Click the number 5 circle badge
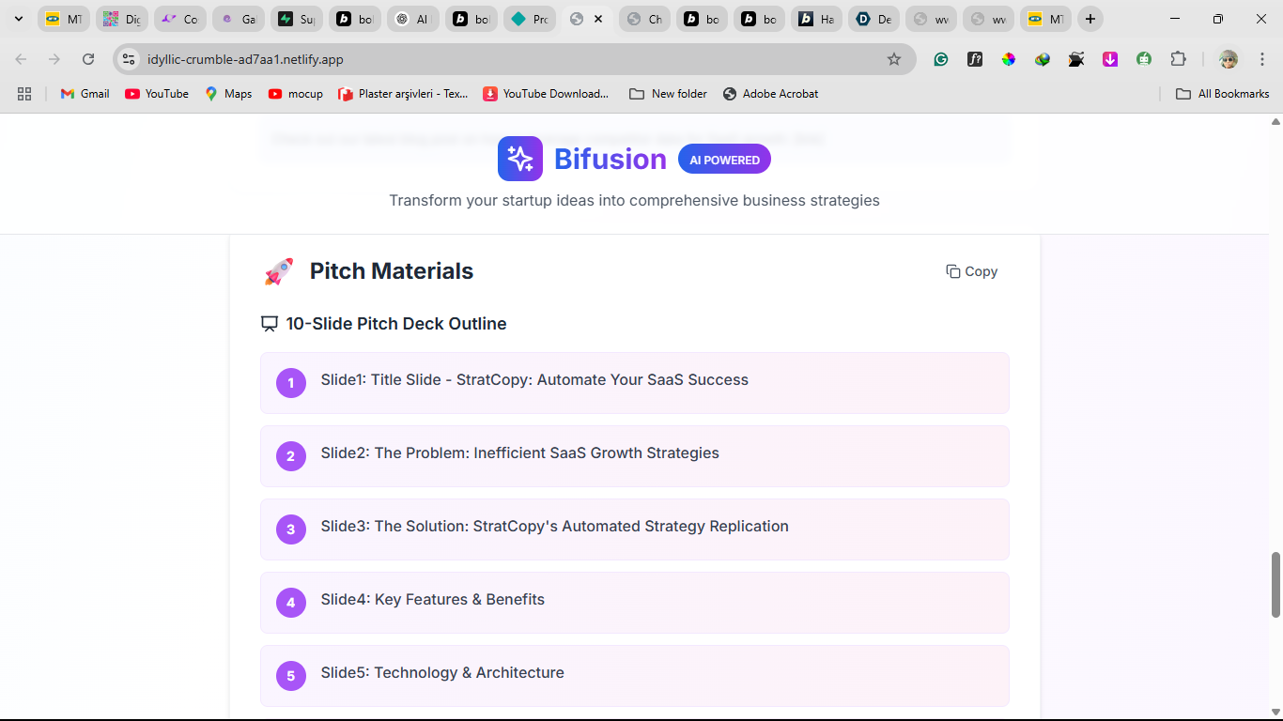 (291, 676)
